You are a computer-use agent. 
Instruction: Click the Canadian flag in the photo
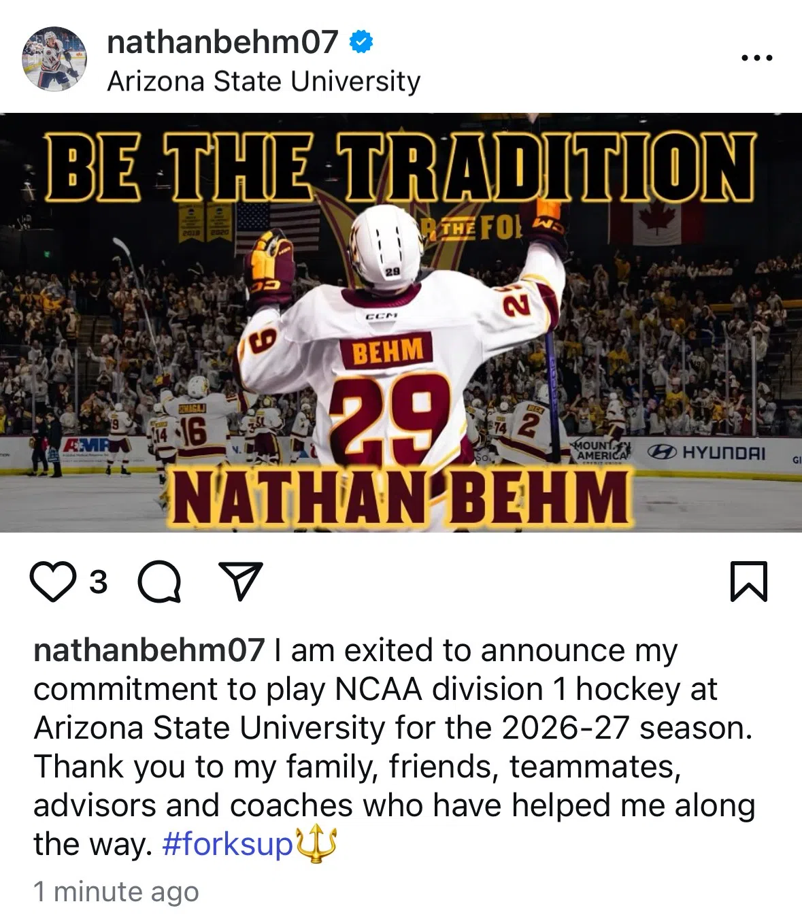[x=656, y=222]
